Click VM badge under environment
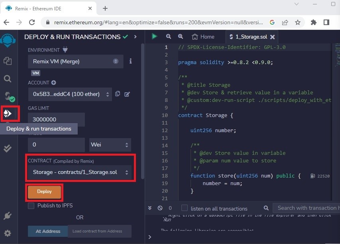 tap(36, 73)
